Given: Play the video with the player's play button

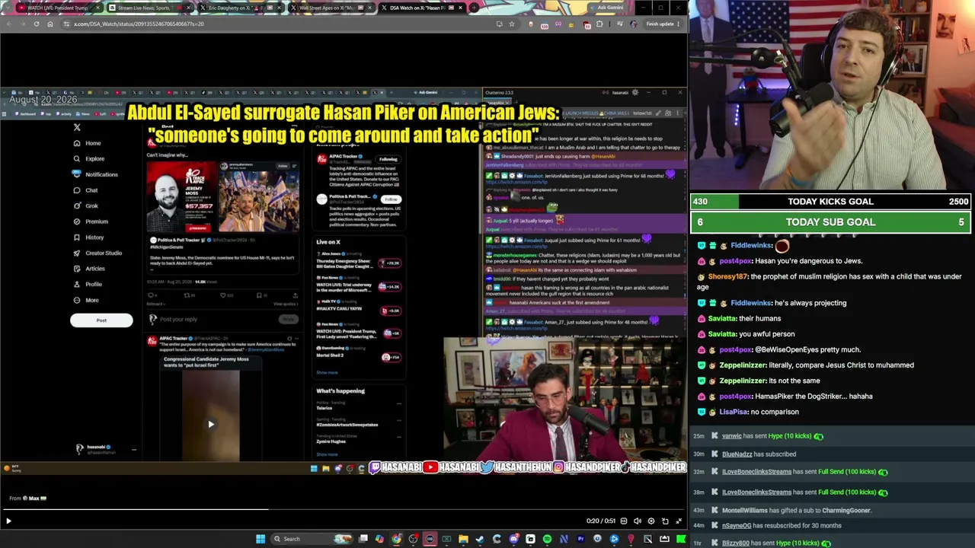Looking at the screenshot, I should [x=8, y=521].
